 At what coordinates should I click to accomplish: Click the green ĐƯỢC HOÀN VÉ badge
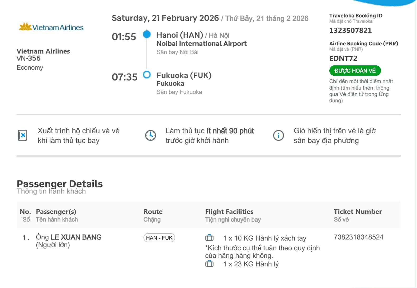355,71
